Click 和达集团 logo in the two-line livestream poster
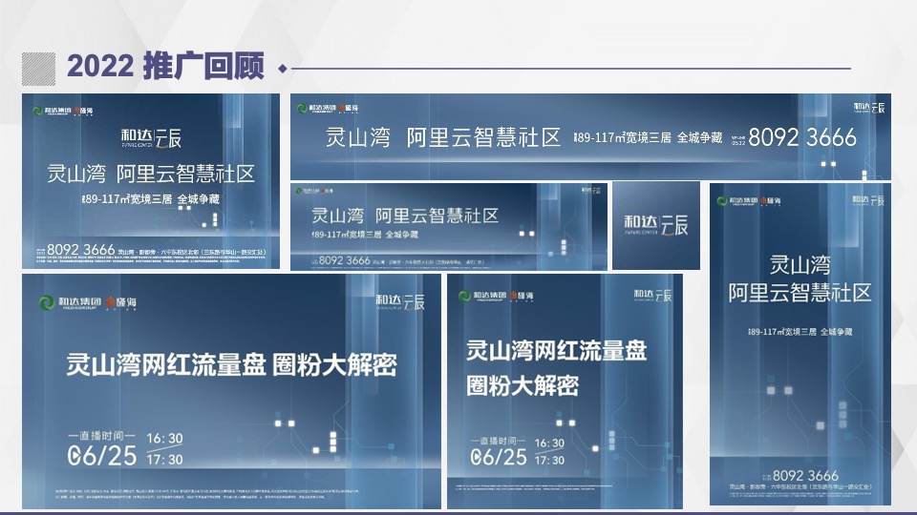 (x=481, y=296)
